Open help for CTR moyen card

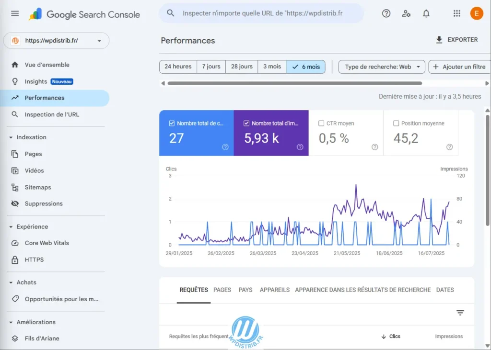tap(375, 147)
